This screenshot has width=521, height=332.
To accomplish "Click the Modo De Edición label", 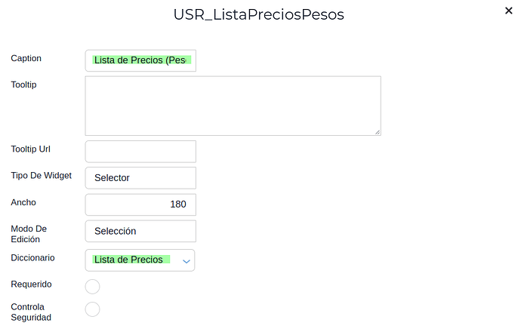I will [x=30, y=234].
